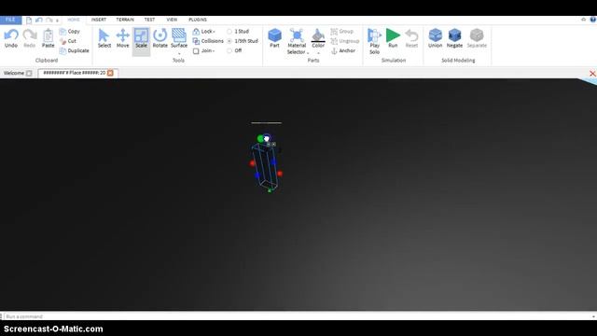Negate the selected part
The height and width of the screenshot is (336, 597).
(x=454, y=38)
